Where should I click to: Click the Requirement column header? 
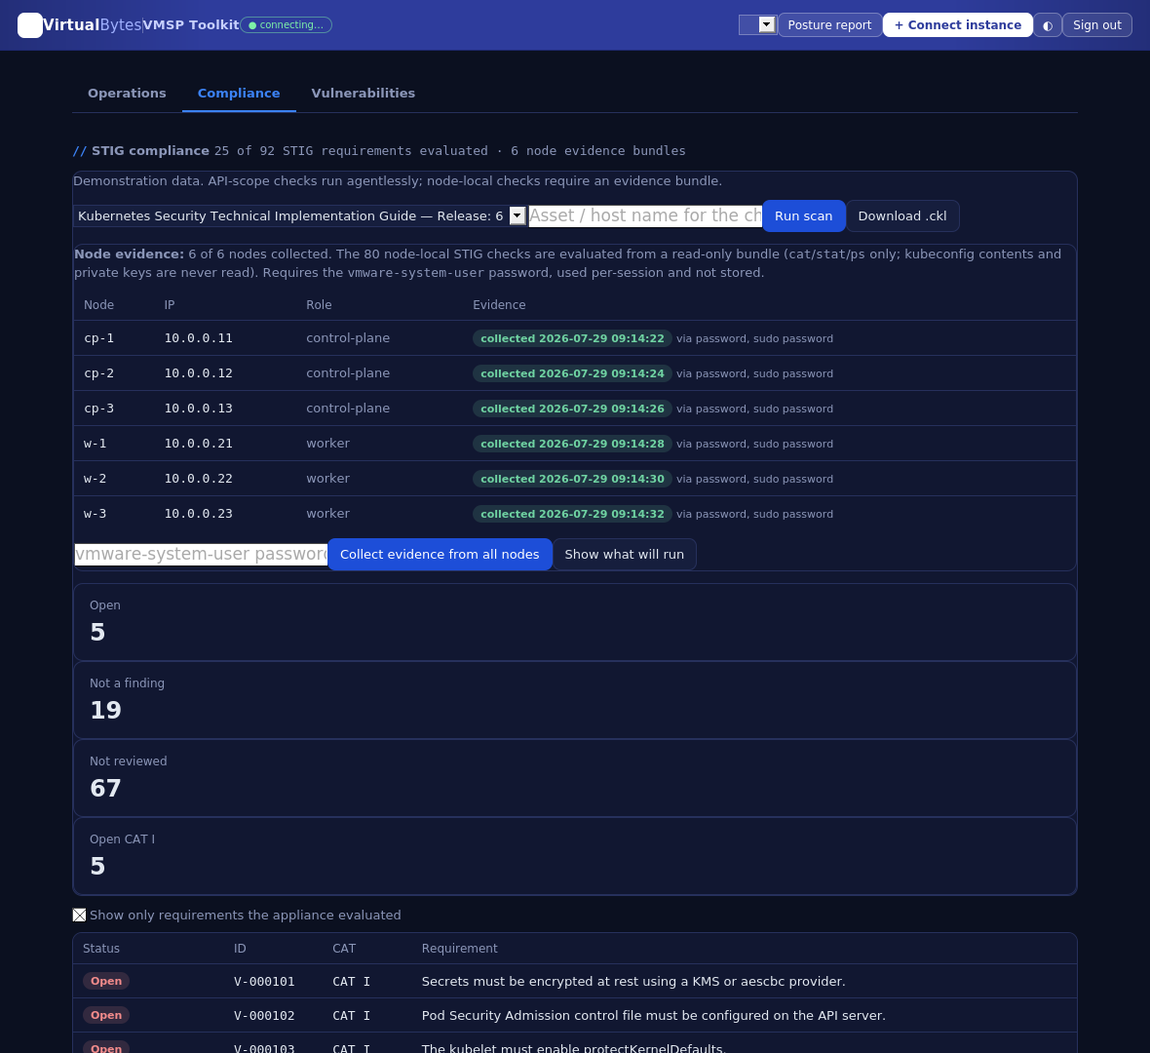[459, 948]
